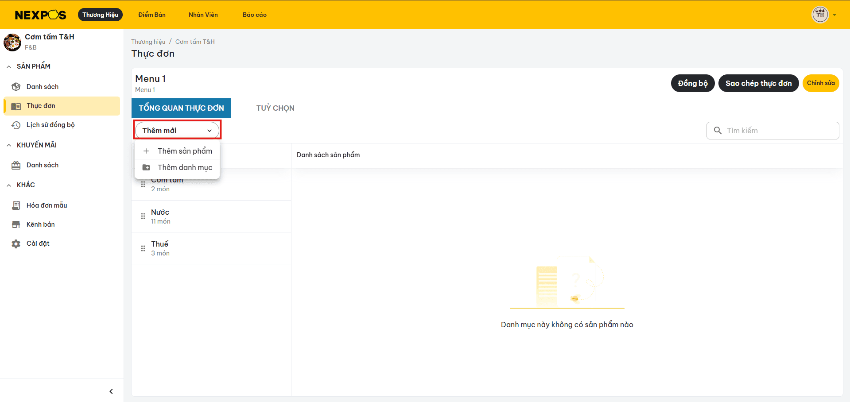
Task: Choose Thêm sản phẩm from the dropdown
Action: pos(177,151)
